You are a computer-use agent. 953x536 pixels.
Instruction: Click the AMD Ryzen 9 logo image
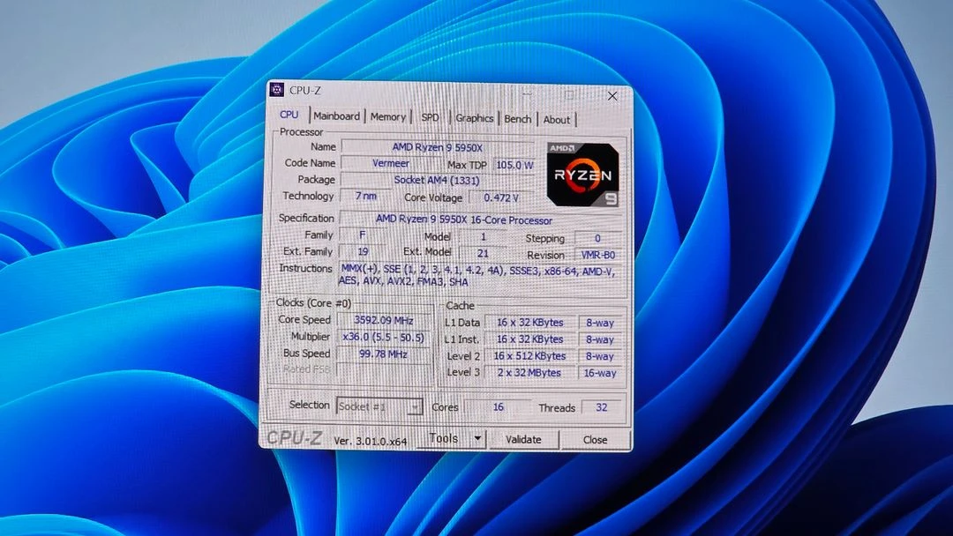tap(582, 175)
